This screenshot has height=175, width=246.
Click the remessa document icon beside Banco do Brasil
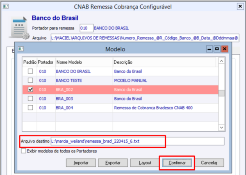[x=19, y=28]
